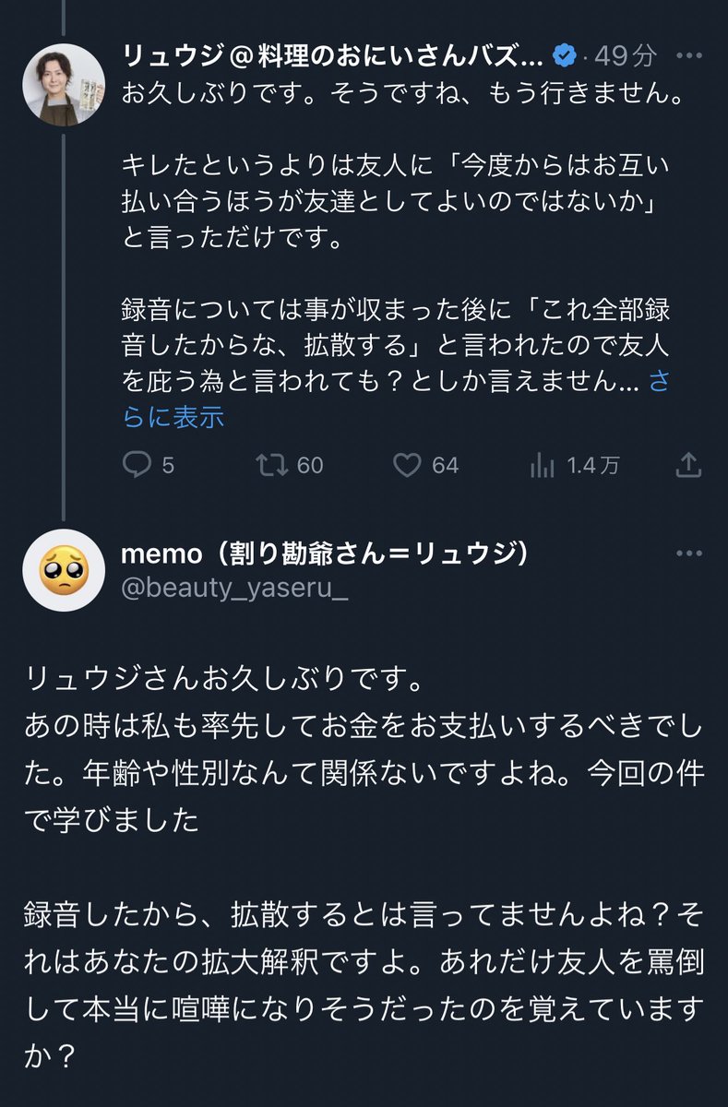The width and height of the screenshot is (728, 1107).
Task: Click reply count 5
Action: click(168, 466)
